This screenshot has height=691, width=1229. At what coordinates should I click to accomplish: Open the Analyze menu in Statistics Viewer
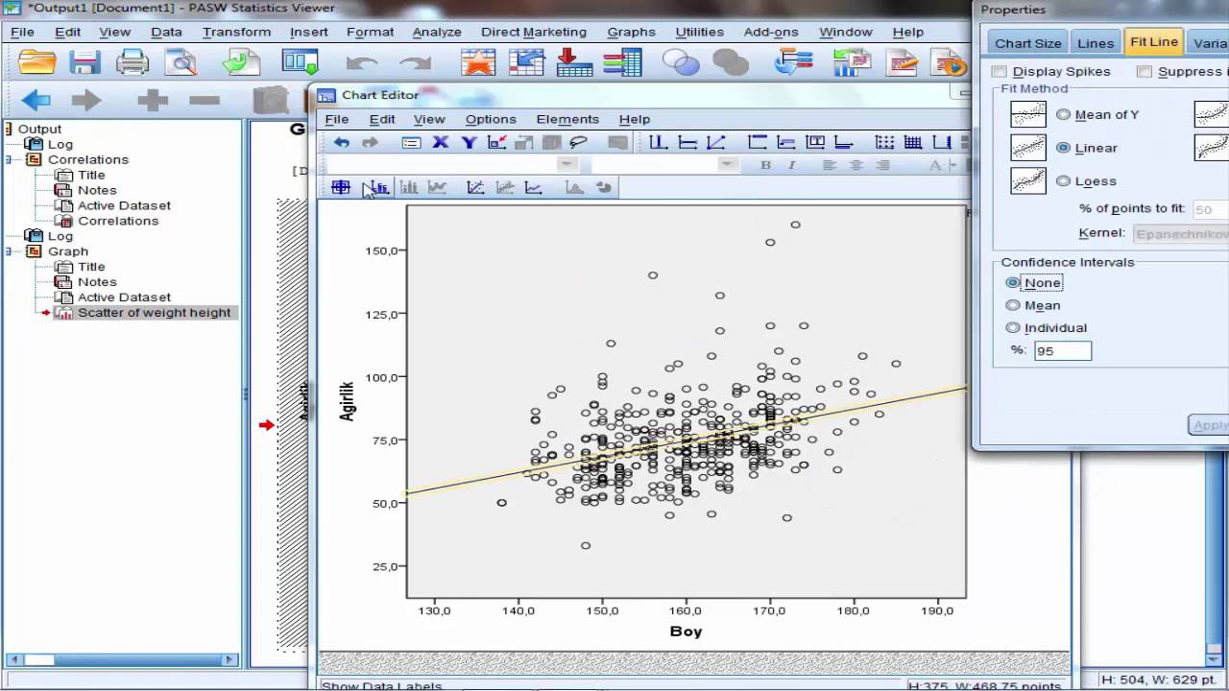[x=437, y=32]
